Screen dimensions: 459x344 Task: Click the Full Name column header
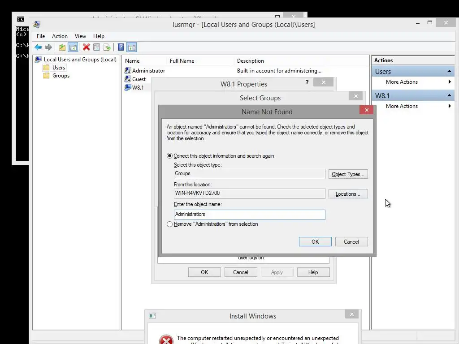tap(200, 61)
